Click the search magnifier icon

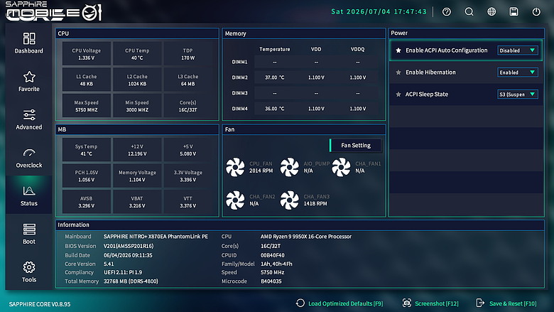469,11
